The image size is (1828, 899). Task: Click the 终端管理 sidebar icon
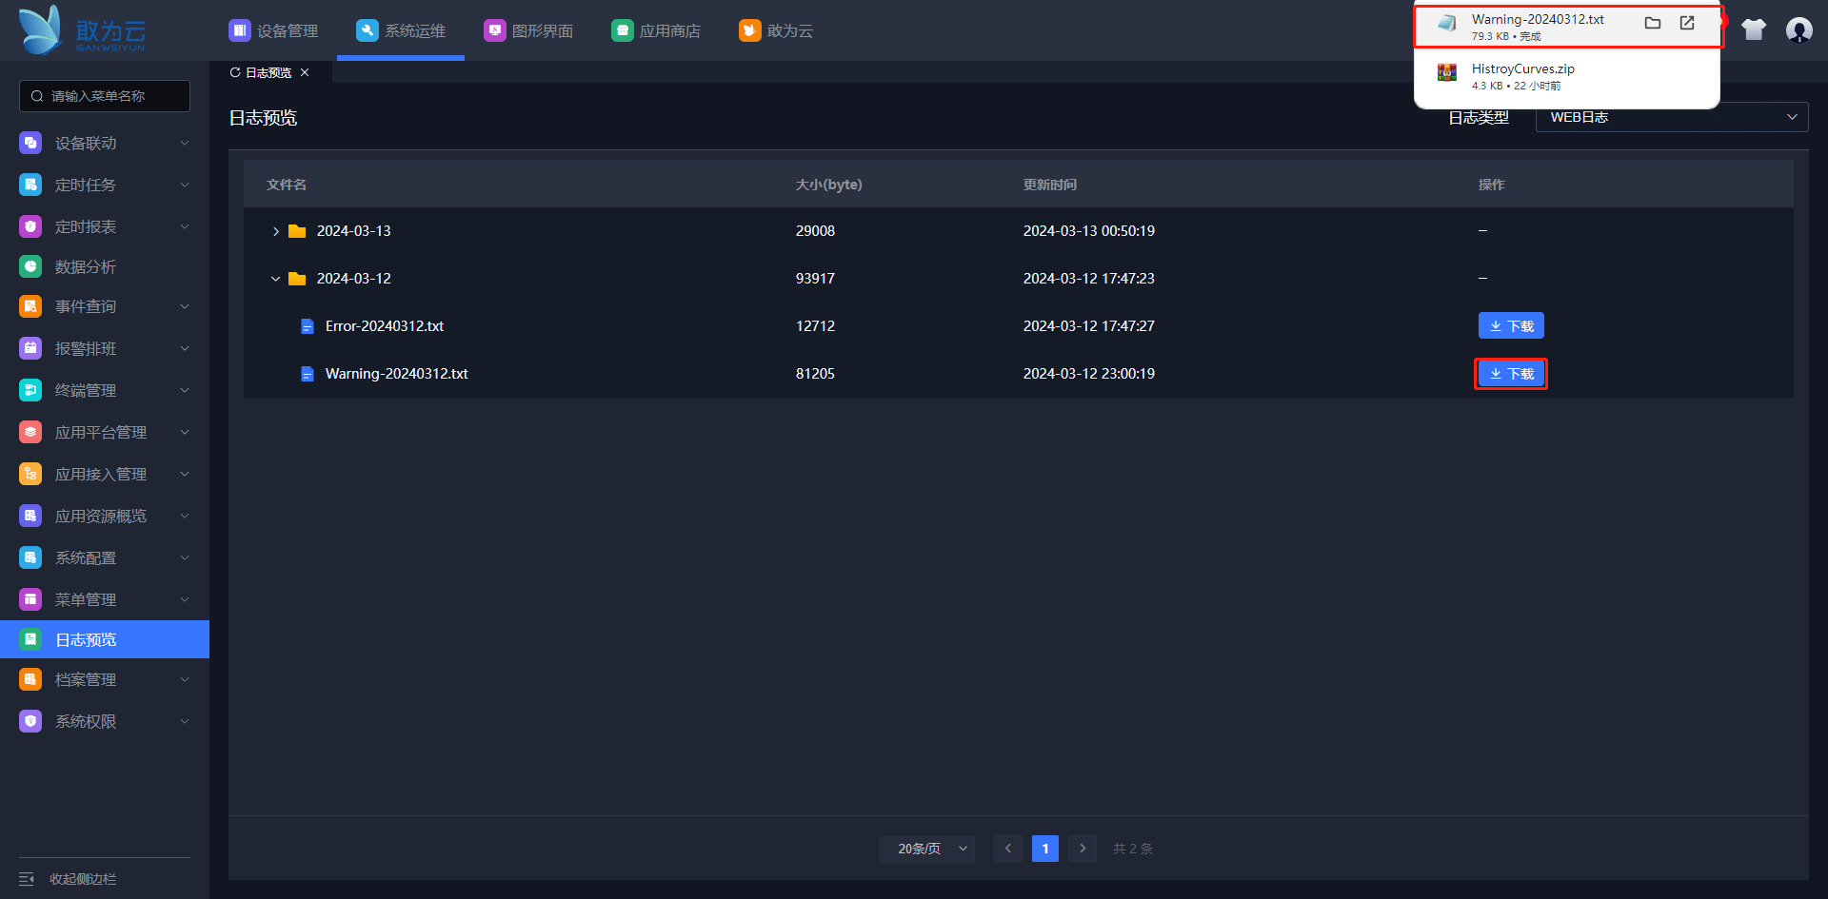point(30,390)
